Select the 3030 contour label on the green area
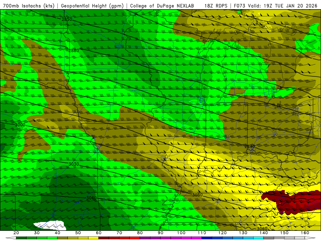This screenshot has width=321, height=240. pyautogui.click(x=74, y=164)
